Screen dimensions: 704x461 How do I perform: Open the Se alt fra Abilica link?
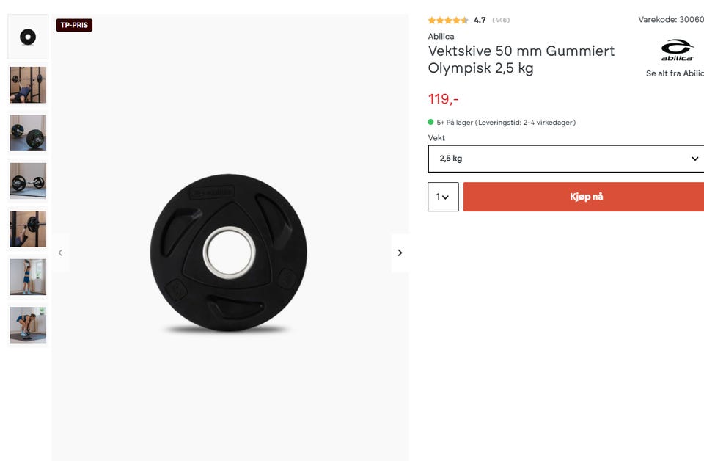(675, 73)
